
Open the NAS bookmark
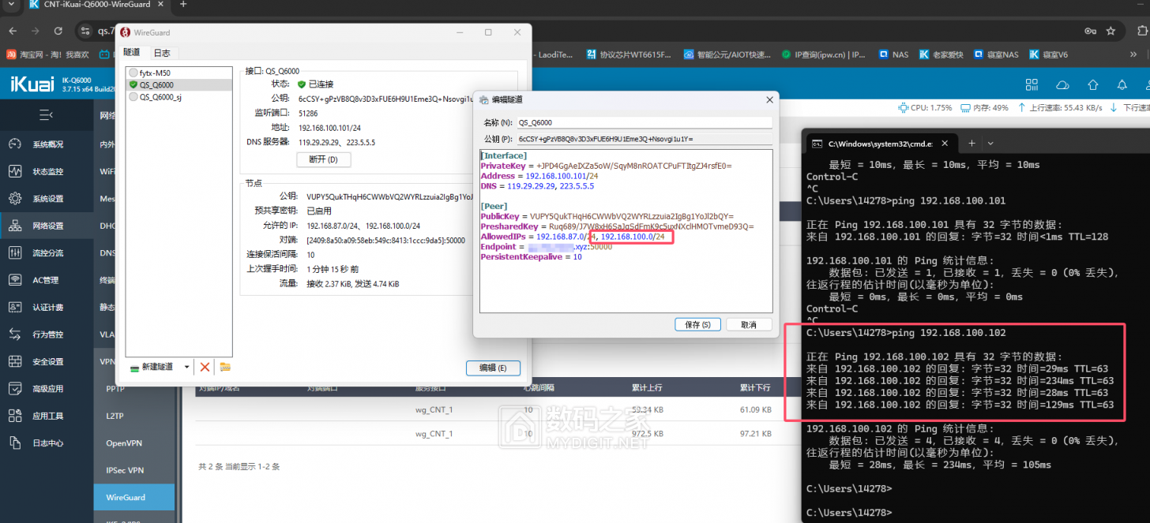[893, 54]
